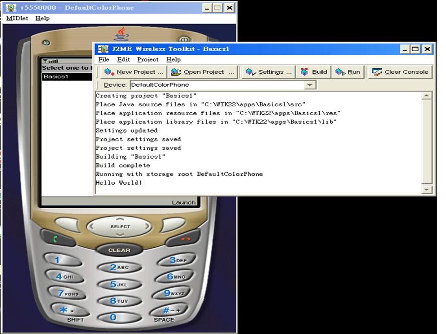Open the Help menu in the emulator window
Viewport: 446px width, 334px height.
(42, 19)
